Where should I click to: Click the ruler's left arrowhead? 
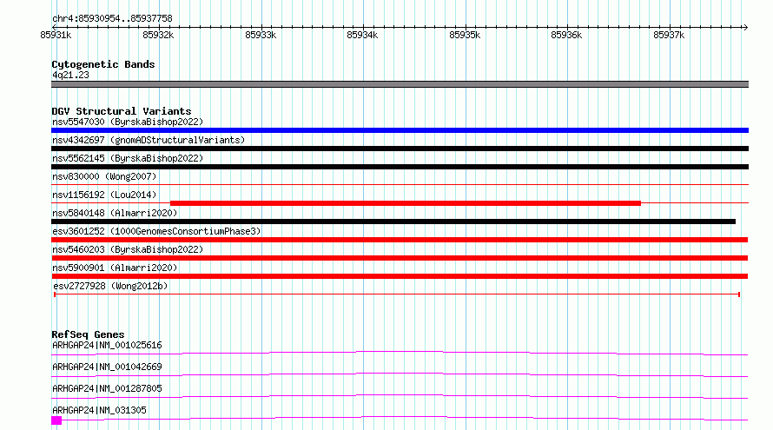[x=54, y=27]
